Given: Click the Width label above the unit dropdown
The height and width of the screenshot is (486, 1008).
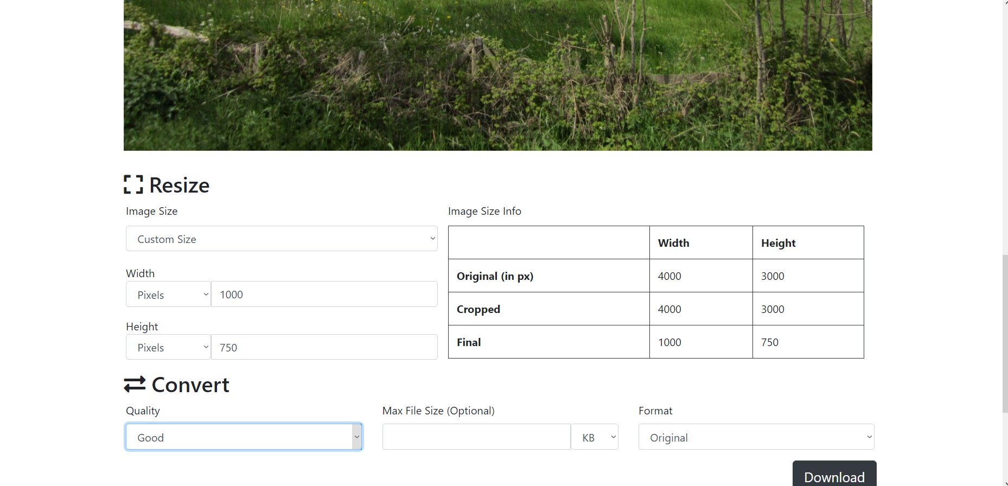Looking at the screenshot, I should [140, 273].
